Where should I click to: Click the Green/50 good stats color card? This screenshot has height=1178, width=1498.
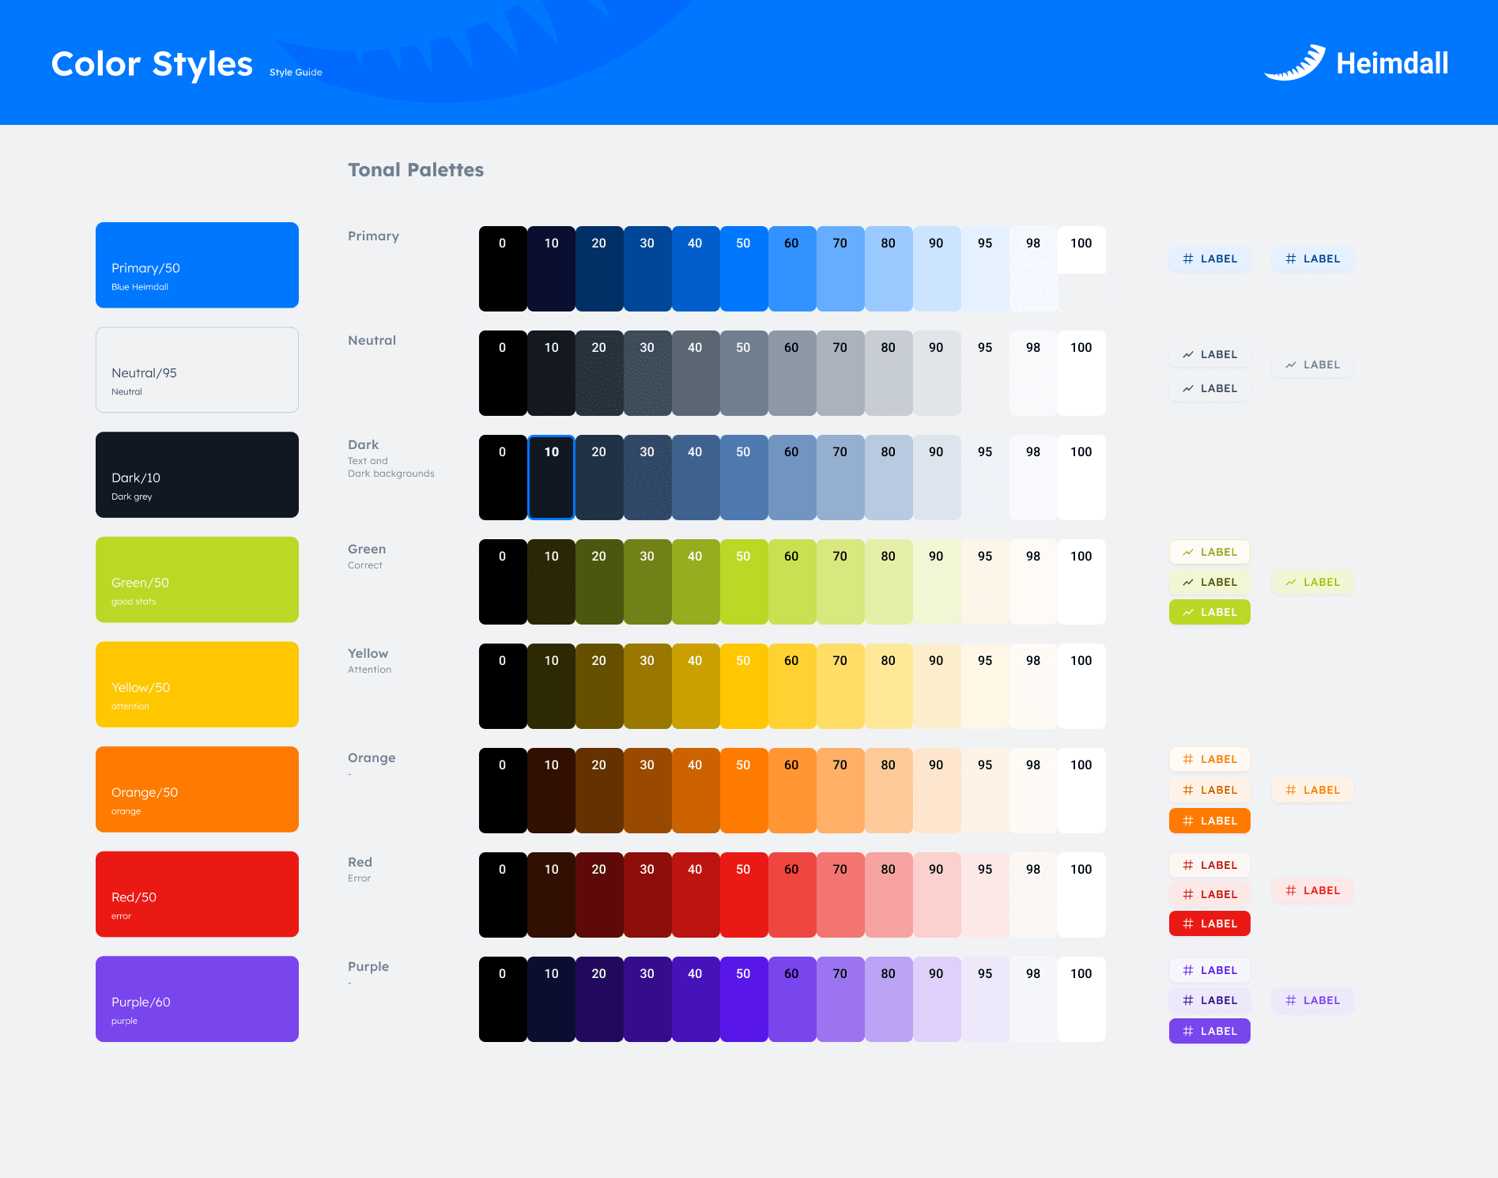pyautogui.click(x=197, y=580)
